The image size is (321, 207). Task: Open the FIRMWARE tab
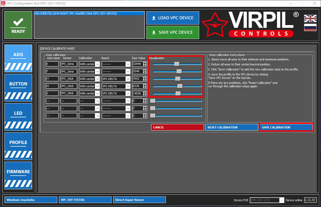coord(18,175)
